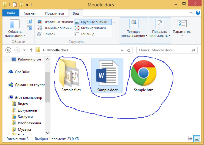Open Область навигации dropdown
The width and height of the screenshot is (204, 145).
(15, 29)
